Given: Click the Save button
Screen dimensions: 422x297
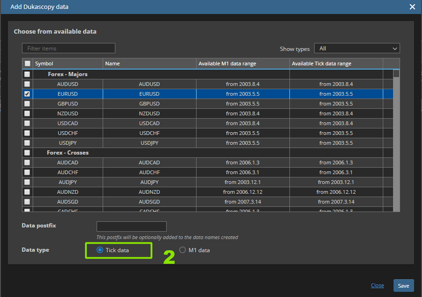Looking at the screenshot, I should pos(403,286).
